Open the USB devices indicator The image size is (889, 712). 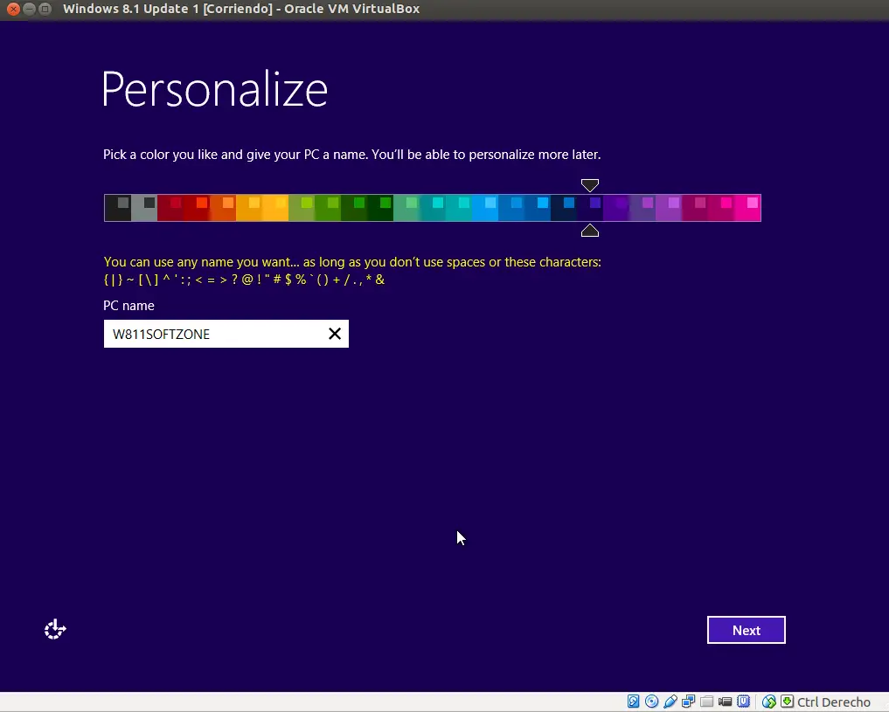click(x=670, y=702)
